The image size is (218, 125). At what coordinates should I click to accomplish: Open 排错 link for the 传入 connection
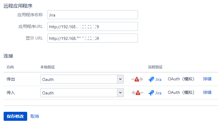coord(207,93)
